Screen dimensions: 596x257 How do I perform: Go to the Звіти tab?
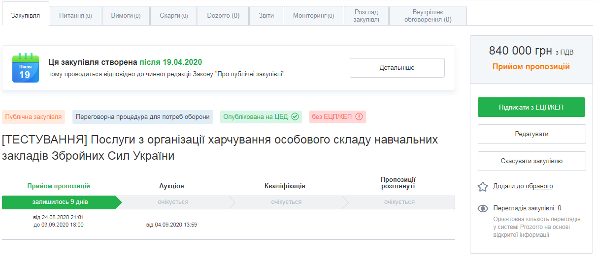point(266,16)
